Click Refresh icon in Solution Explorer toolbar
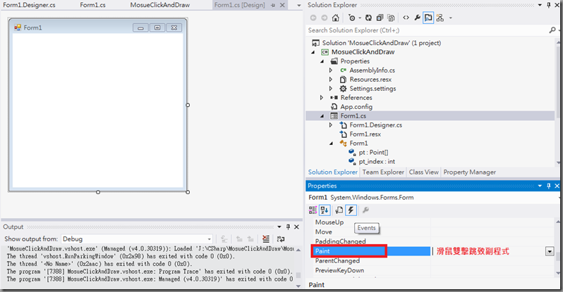 tap(368, 18)
